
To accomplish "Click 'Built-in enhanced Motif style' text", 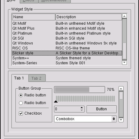I will pos(80,28).
